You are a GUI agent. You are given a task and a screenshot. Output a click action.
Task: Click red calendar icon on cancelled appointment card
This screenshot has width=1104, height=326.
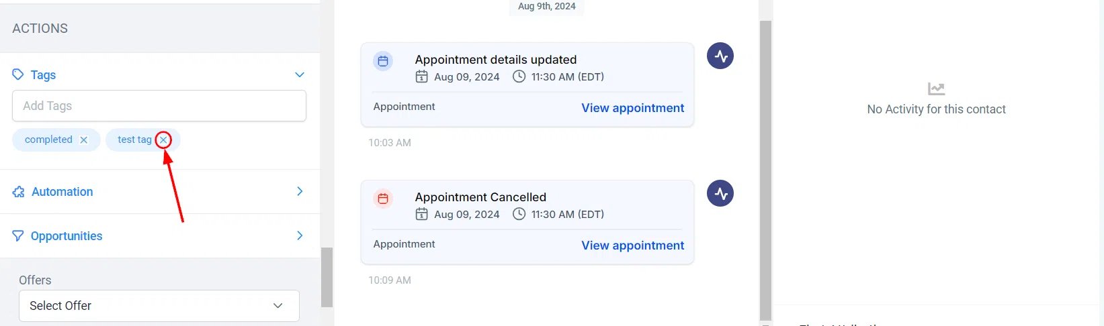(383, 199)
